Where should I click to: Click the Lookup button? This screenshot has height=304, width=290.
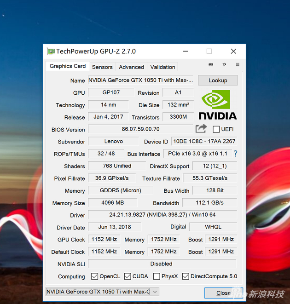pyautogui.click(x=218, y=80)
